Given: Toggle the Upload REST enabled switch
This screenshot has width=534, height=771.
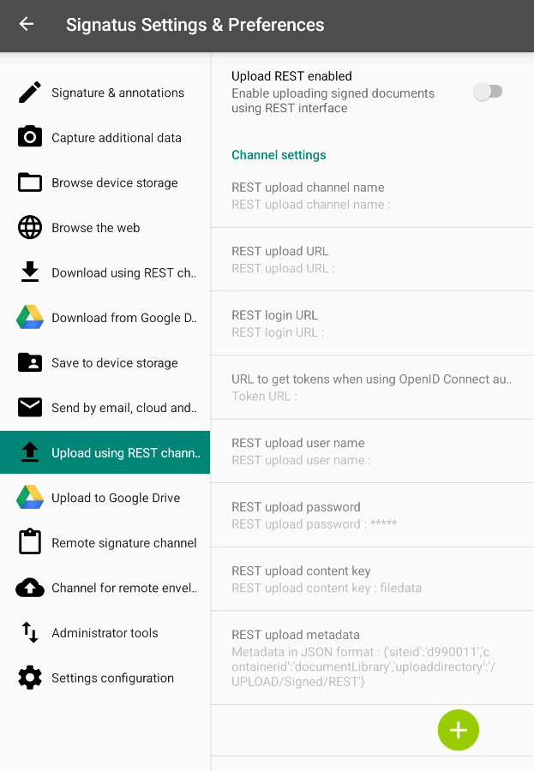Looking at the screenshot, I should 489,92.
